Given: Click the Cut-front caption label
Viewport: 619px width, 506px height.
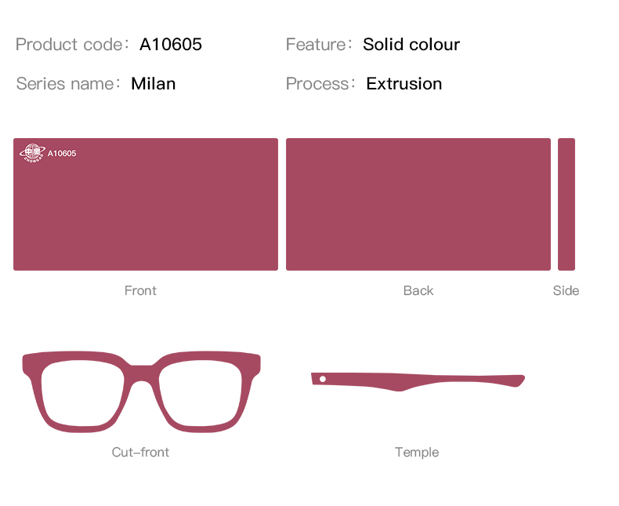Looking at the screenshot, I should [x=140, y=453].
